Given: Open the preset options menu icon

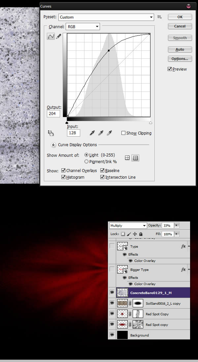Looking at the screenshot, I should tap(160, 17).
